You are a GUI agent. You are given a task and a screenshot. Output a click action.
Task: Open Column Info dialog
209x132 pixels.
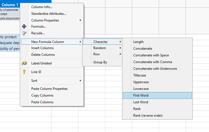pos(42,7)
